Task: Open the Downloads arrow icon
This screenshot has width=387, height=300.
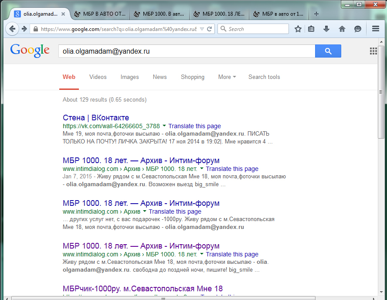Action: click(326, 29)
